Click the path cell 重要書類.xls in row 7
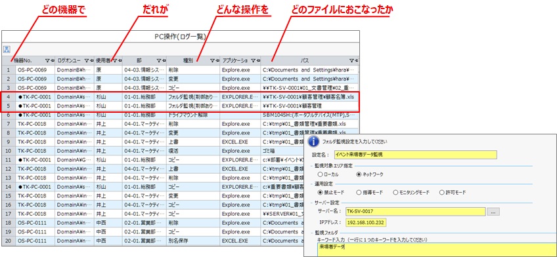The height and width of the screenshot is (257, 557). (310, 124)
